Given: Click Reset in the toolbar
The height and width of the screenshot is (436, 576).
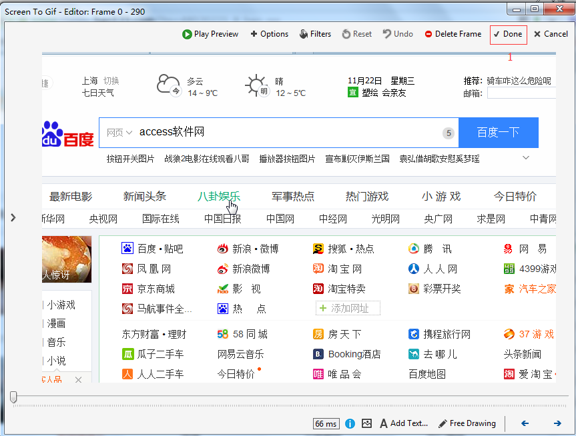Looking at the screenshot, I should pos(357,34).
